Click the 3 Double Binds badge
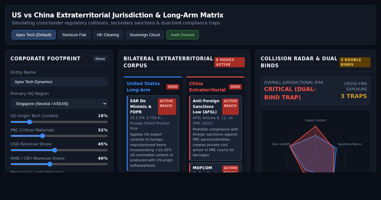The image size is (381, 200). click(x=355, y=62)
